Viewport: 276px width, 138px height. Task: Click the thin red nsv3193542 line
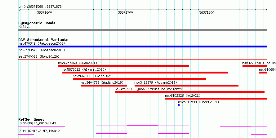coord(143,53)
